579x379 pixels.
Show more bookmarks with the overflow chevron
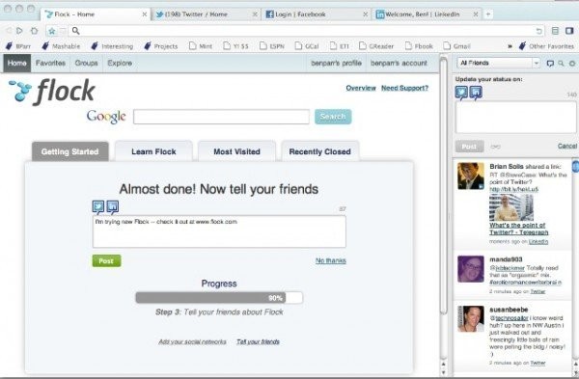click(x=510, y=46)
